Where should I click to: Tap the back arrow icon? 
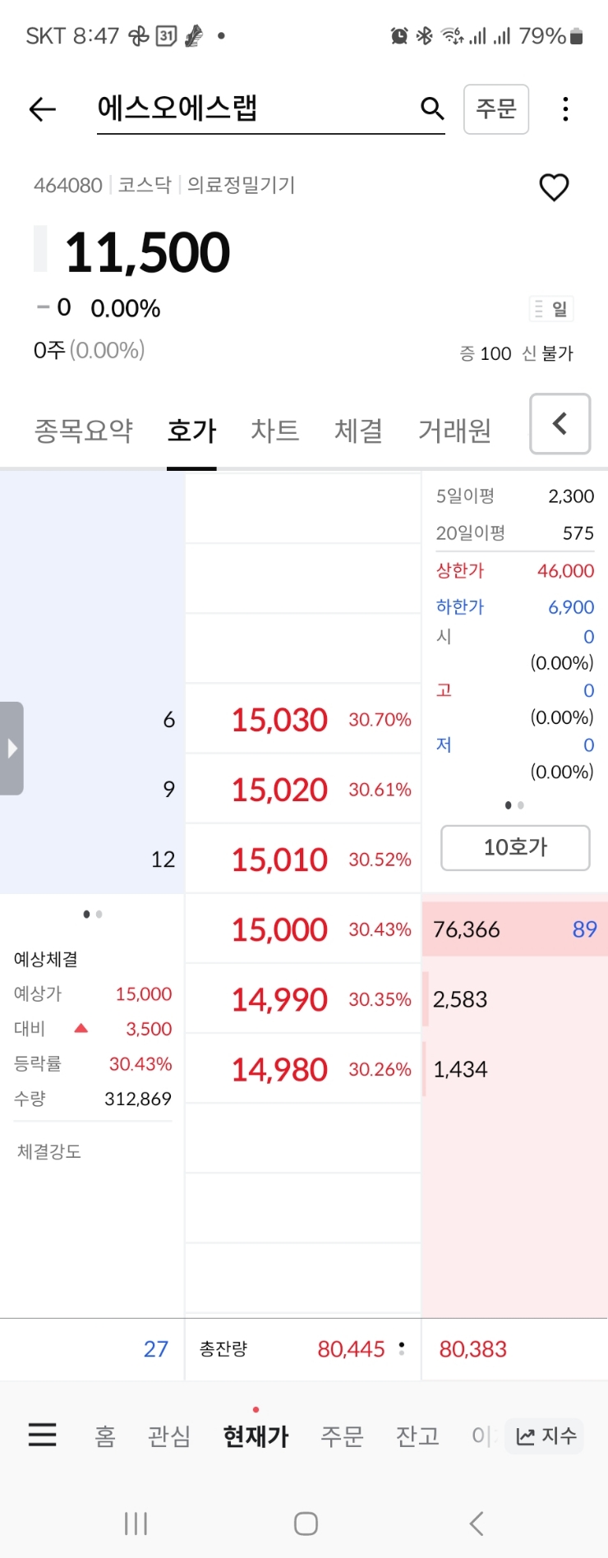(x=42, y=108)
